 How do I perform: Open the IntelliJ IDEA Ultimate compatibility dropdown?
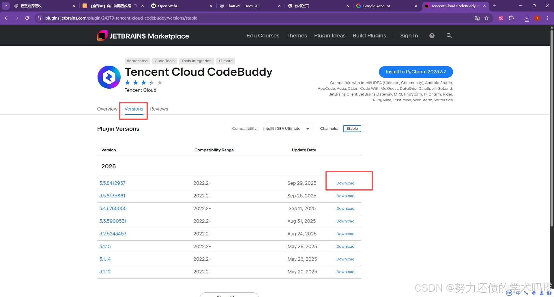[287, 129]
